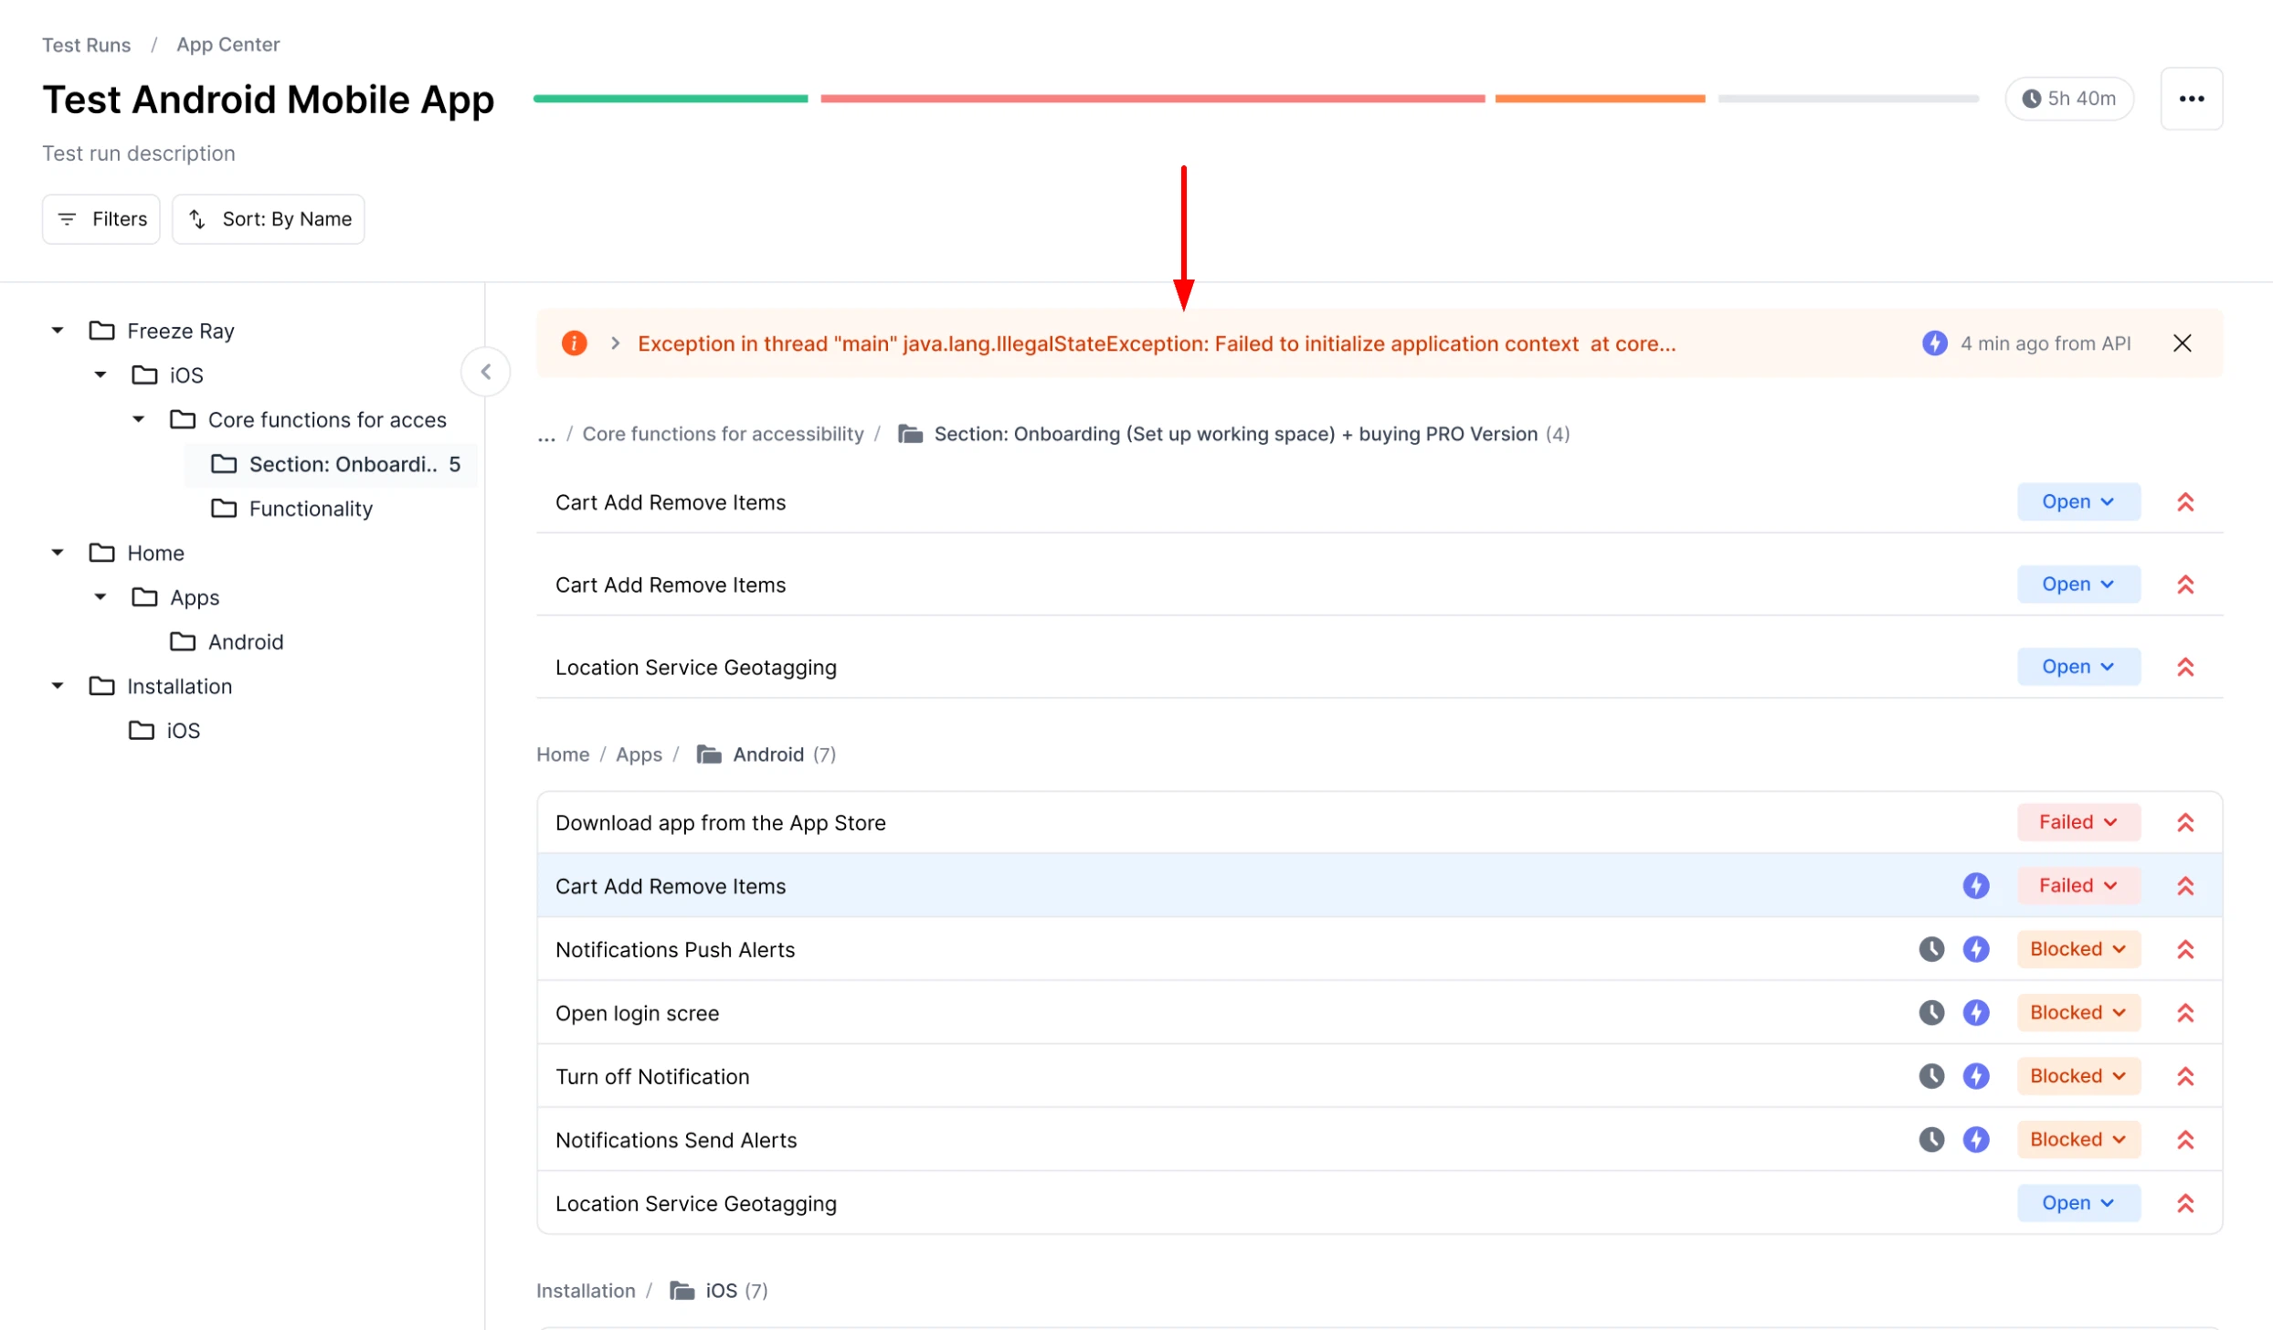
Task: Dismiss the exception banner with the X
Action: pyautogui.click(x=2183, y=343)
